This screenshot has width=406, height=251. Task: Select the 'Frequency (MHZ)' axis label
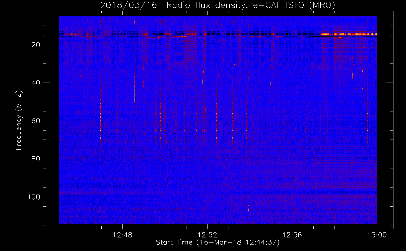[x=19, y=120]
